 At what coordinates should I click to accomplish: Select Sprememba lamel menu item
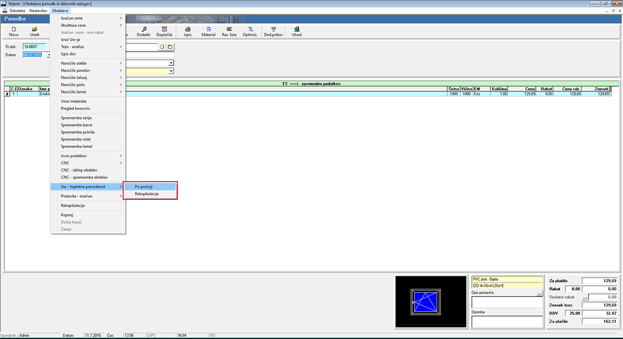pyautogui.click(x=88, y=146)
